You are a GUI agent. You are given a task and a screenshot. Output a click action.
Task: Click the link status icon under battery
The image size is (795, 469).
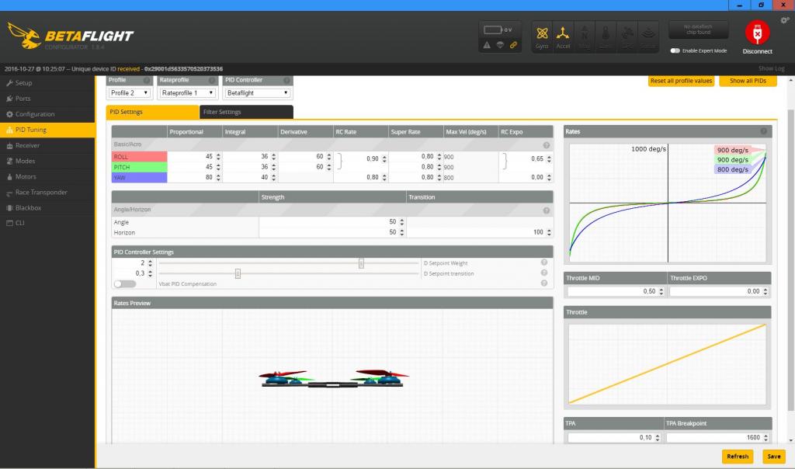click(x=513, y=45)
